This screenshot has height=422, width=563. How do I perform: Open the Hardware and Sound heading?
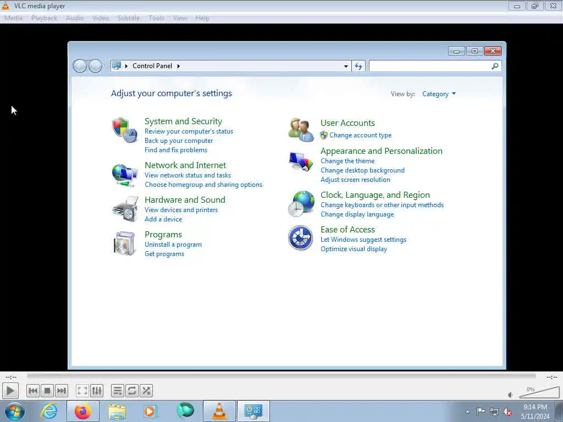185,200
